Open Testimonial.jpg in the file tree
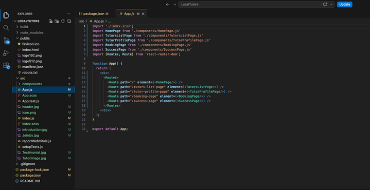370x190 pixels. click(x=44, y=153)
